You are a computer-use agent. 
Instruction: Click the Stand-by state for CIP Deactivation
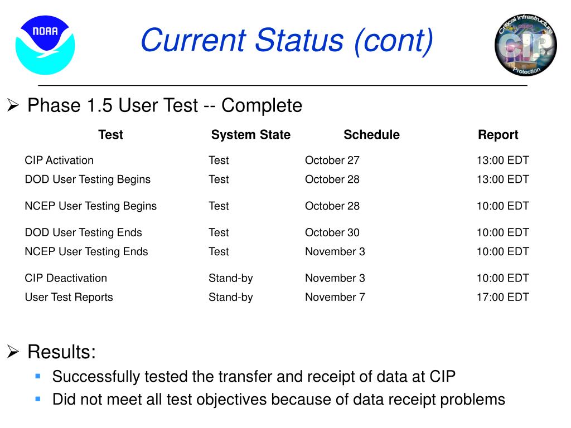(230, 278)
